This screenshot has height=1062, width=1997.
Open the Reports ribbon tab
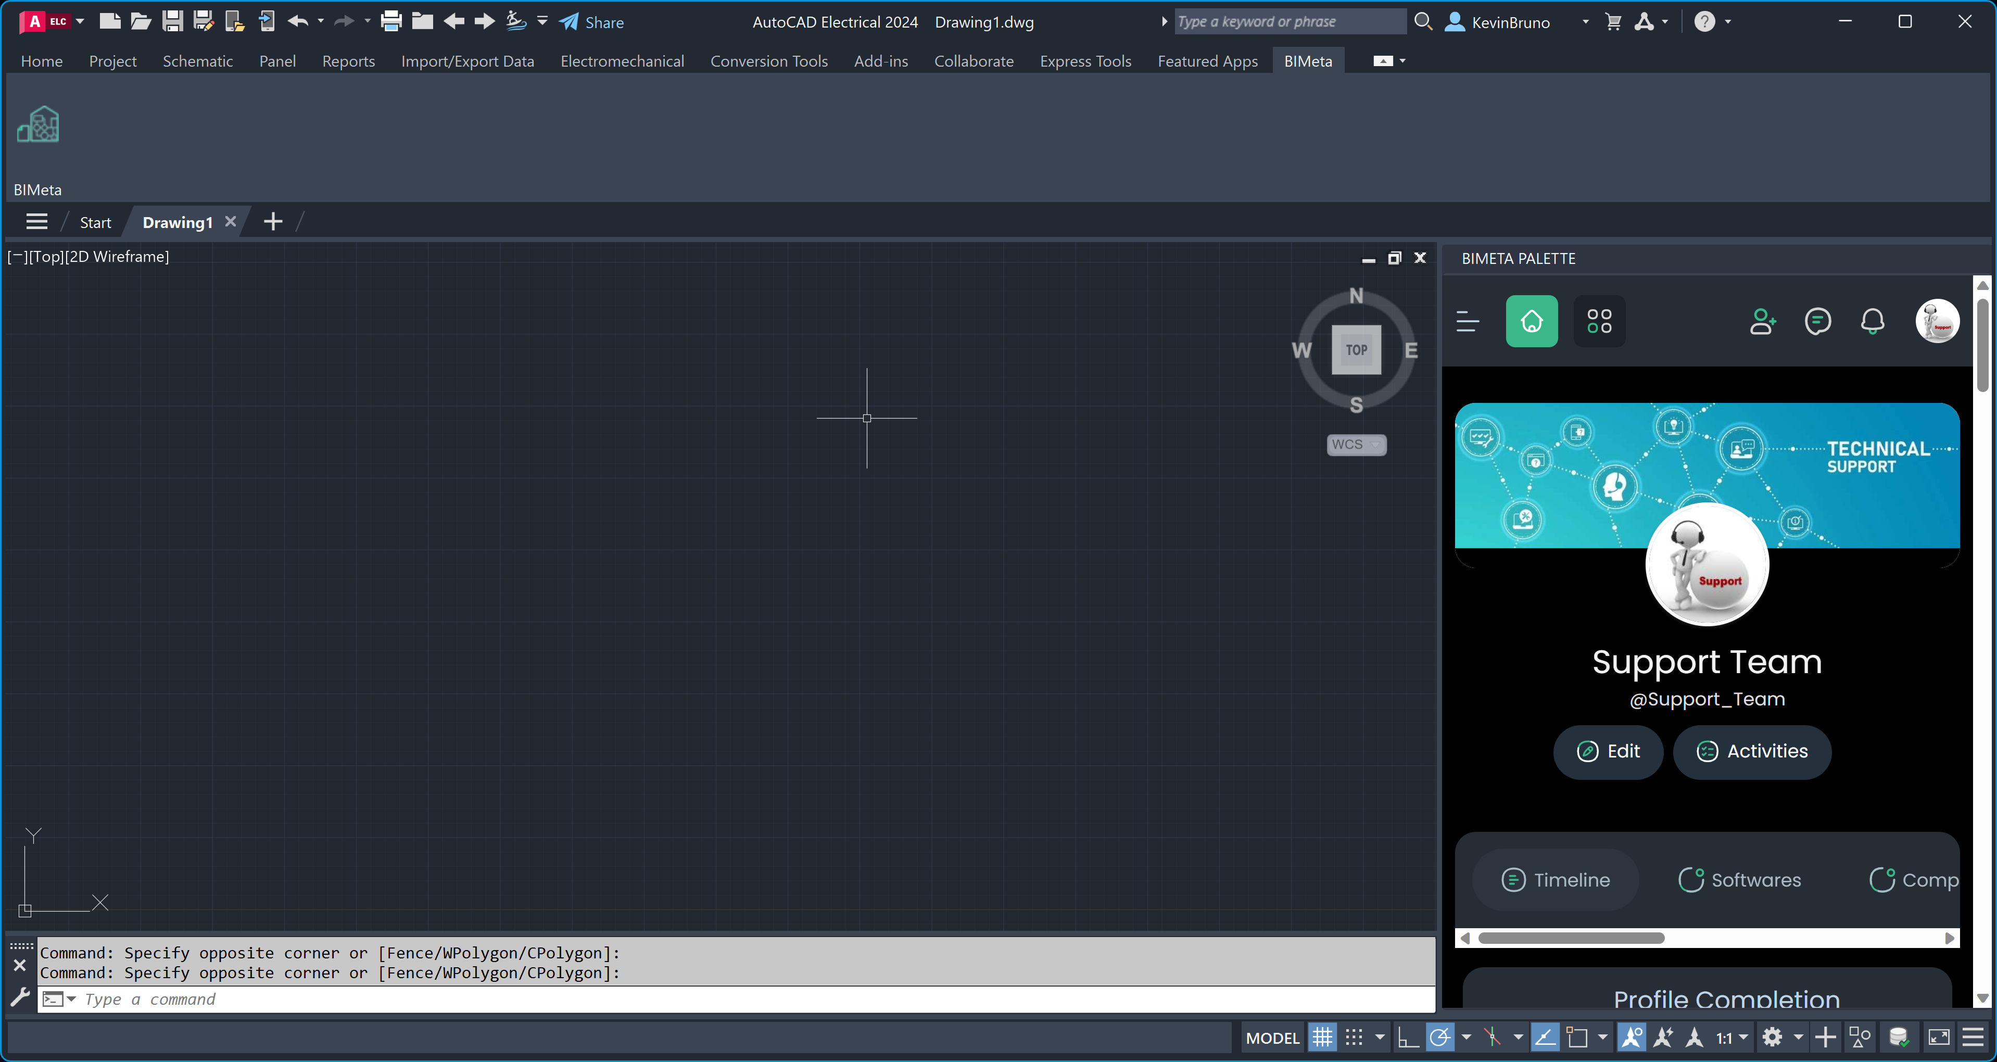[x=349, y=60]
